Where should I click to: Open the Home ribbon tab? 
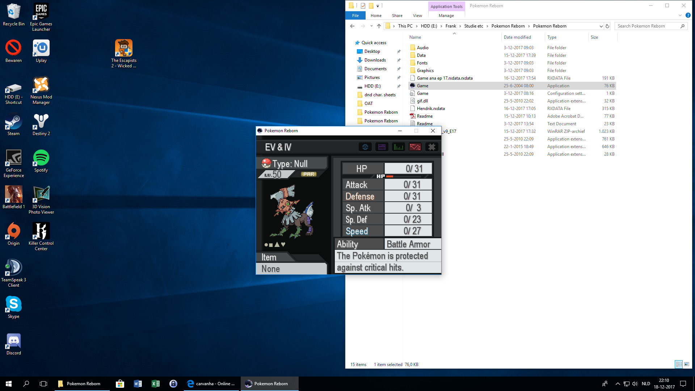pos(376,16)
